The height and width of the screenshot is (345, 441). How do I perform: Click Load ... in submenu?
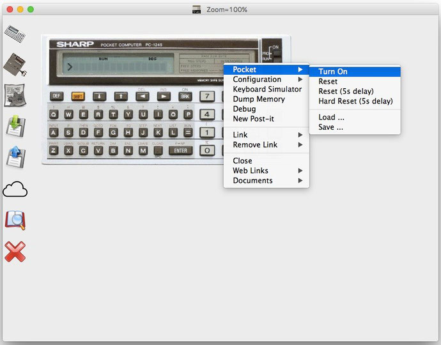click(x=355, y=118)
